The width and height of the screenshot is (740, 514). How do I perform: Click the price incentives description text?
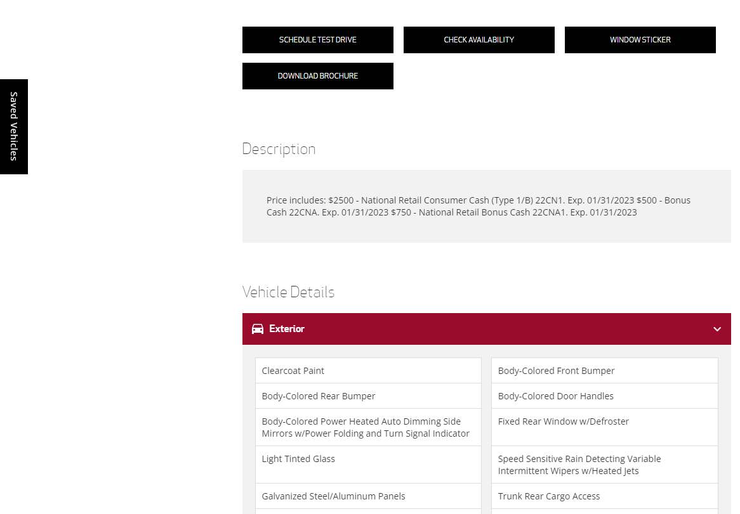(x=478, y=206)
